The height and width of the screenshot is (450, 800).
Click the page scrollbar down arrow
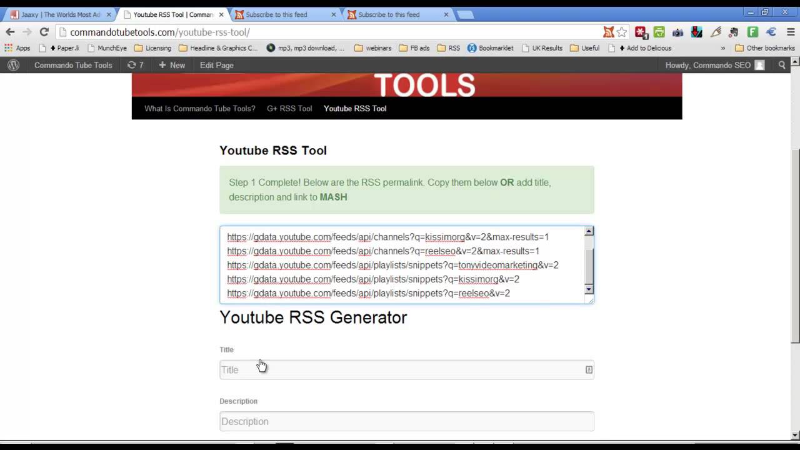pos(795,436)
